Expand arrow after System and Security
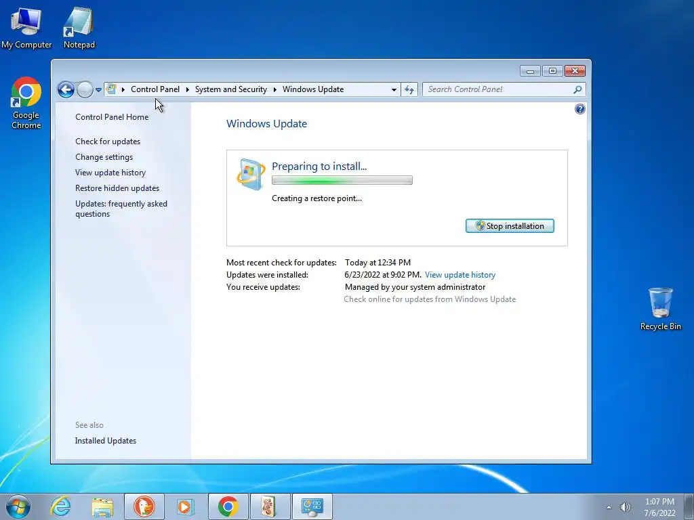 point(275,89)
